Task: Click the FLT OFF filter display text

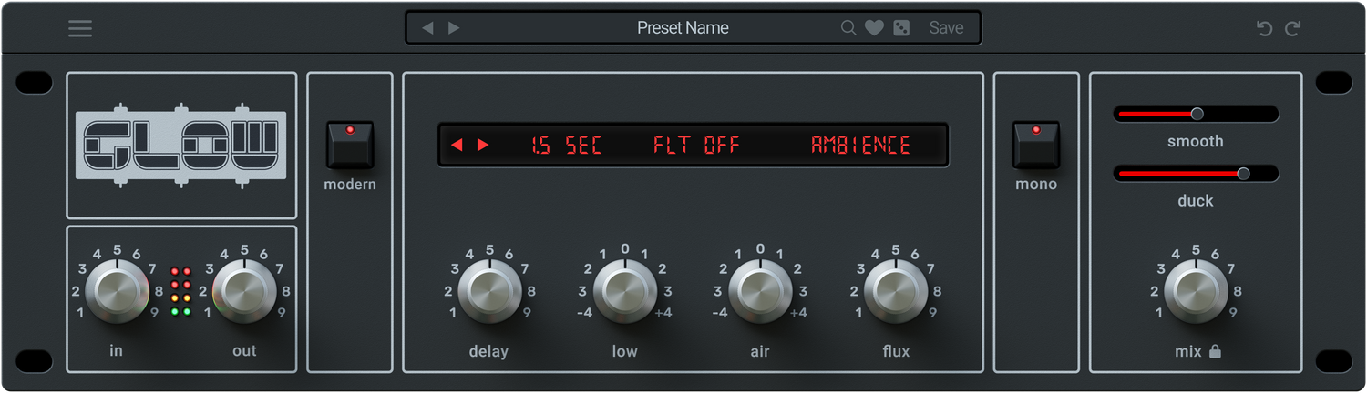Action: (x=696, y=145)
